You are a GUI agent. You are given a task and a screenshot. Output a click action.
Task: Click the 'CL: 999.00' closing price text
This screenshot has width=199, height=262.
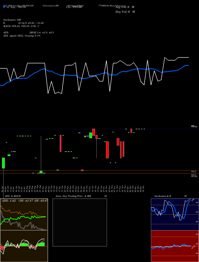(x=74, y=7)
